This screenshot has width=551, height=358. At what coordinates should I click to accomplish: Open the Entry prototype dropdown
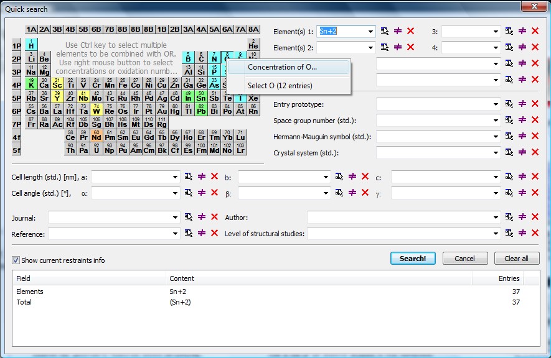point(496,104)
